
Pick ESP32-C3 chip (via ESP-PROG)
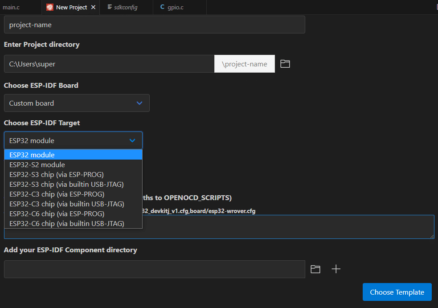point(73,194)
